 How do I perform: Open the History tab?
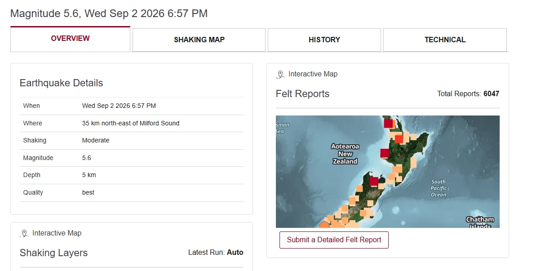(324, 40)
